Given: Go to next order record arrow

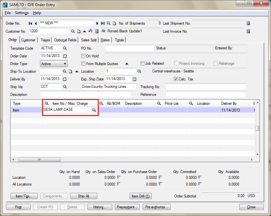Looking at the screenshot, I should pyautogui.click(x=97, y=23).
